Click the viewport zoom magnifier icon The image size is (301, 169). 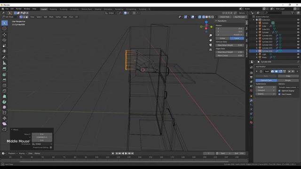pyautogui.click(x=211, y=36)
